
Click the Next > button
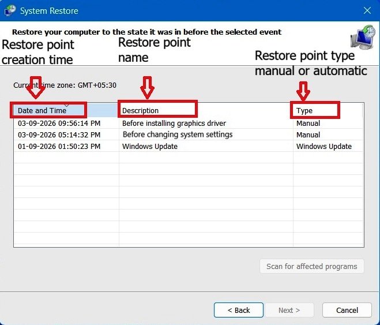click(x=289, y=310)
